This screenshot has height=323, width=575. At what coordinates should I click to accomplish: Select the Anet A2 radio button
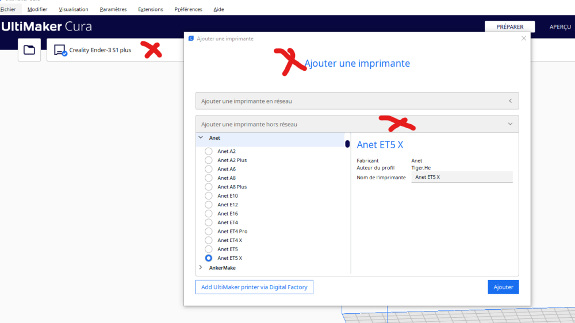click(209, 151)
